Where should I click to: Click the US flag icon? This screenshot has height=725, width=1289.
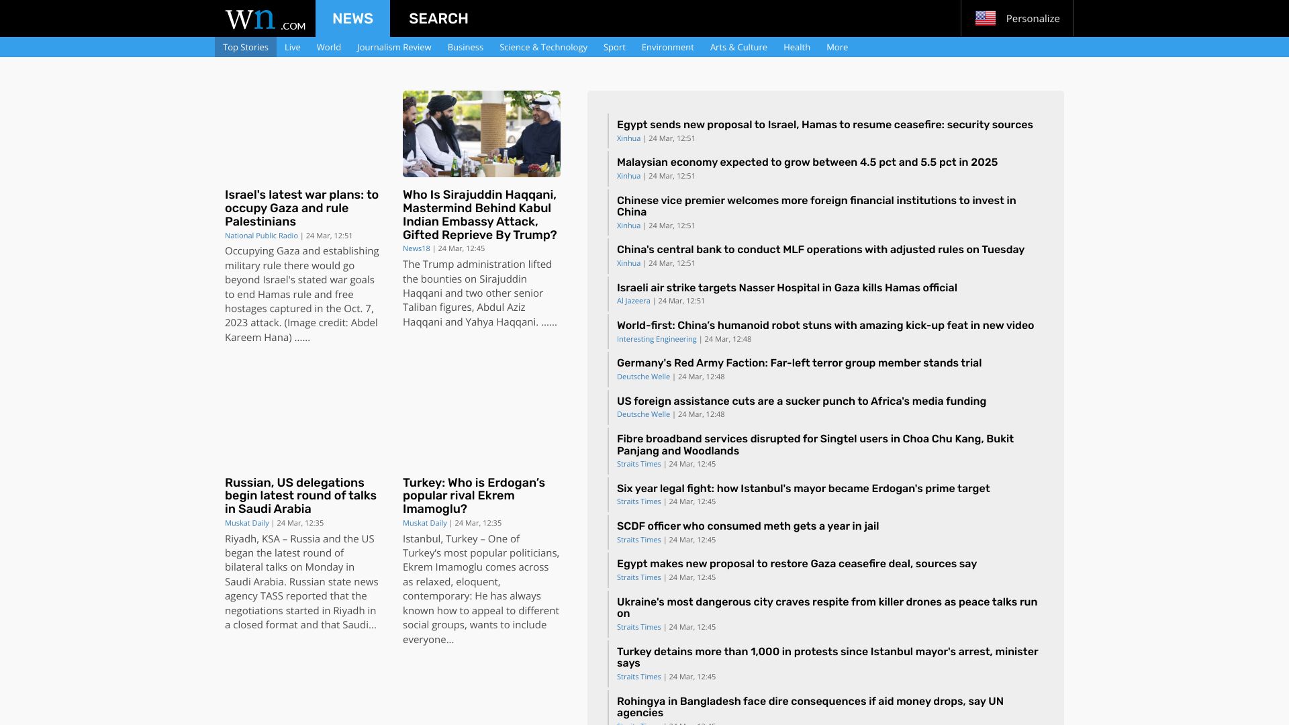pos(985,18)
